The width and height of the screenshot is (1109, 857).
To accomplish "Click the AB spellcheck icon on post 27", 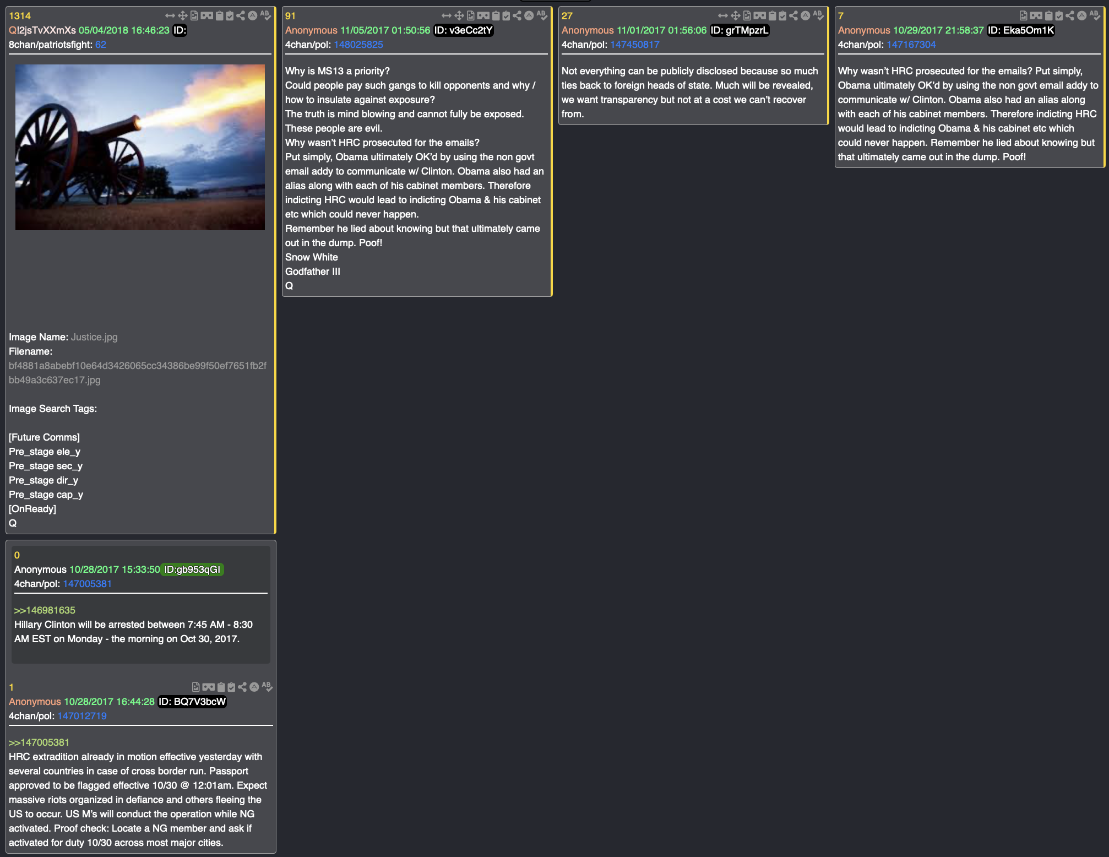I will pyautogui.click(x=818, y=16).
